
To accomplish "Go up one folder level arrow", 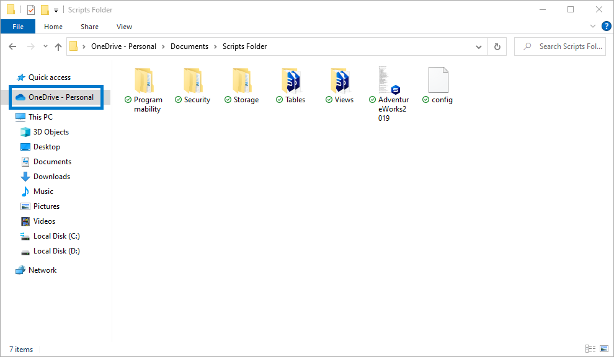I will pos(58,46).
